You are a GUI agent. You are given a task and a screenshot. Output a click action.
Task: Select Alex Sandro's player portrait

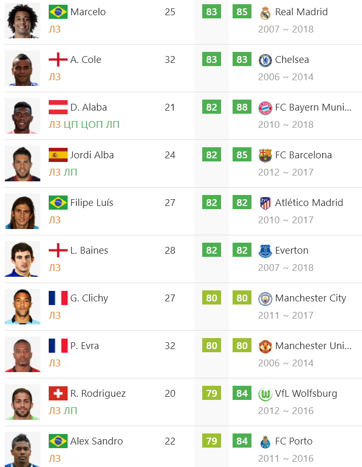(23, 449)
